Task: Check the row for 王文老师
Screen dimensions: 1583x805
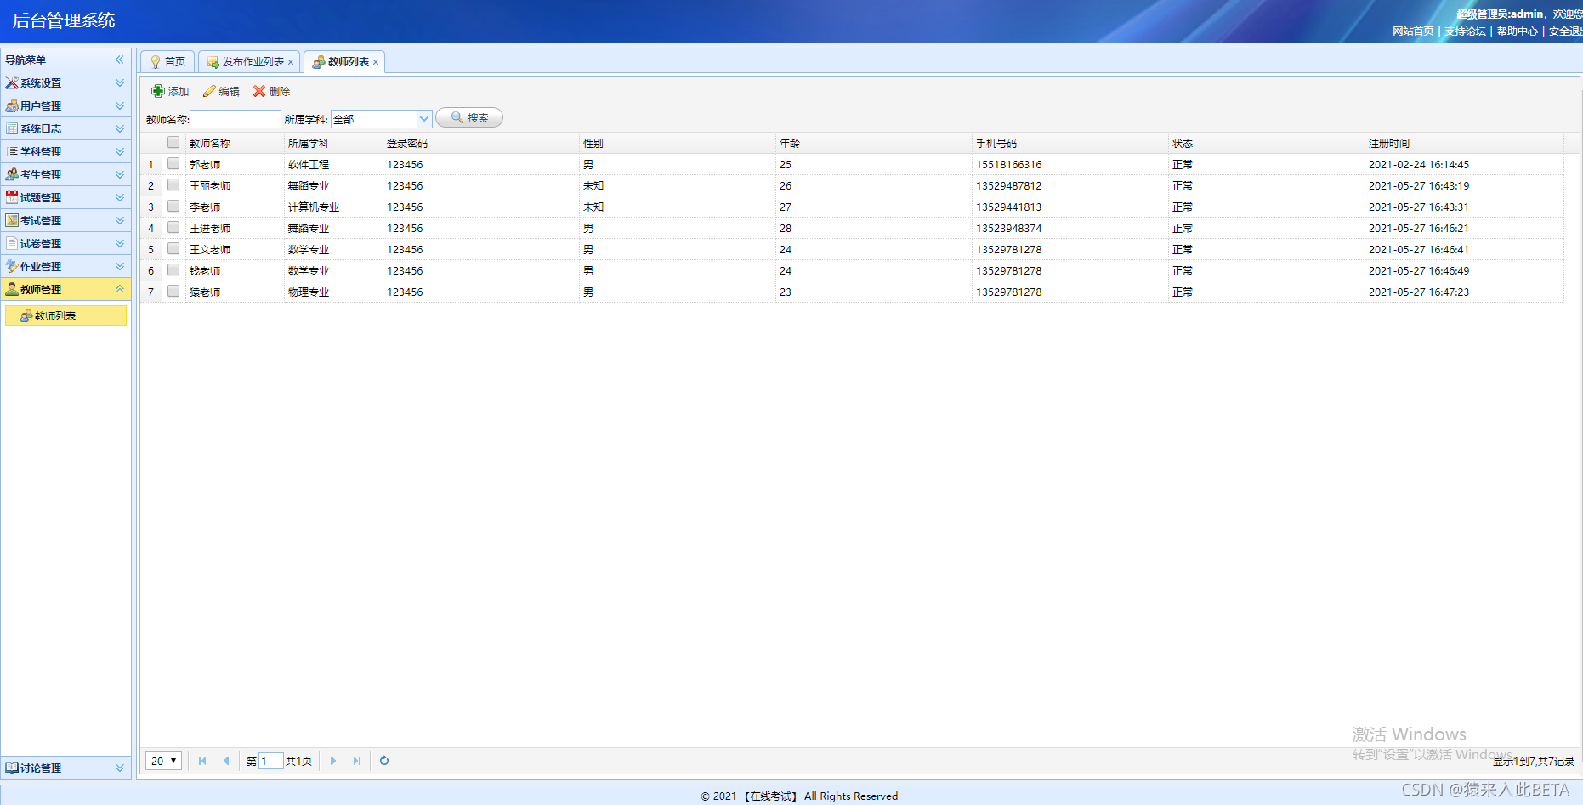Action: coord(173,248)
